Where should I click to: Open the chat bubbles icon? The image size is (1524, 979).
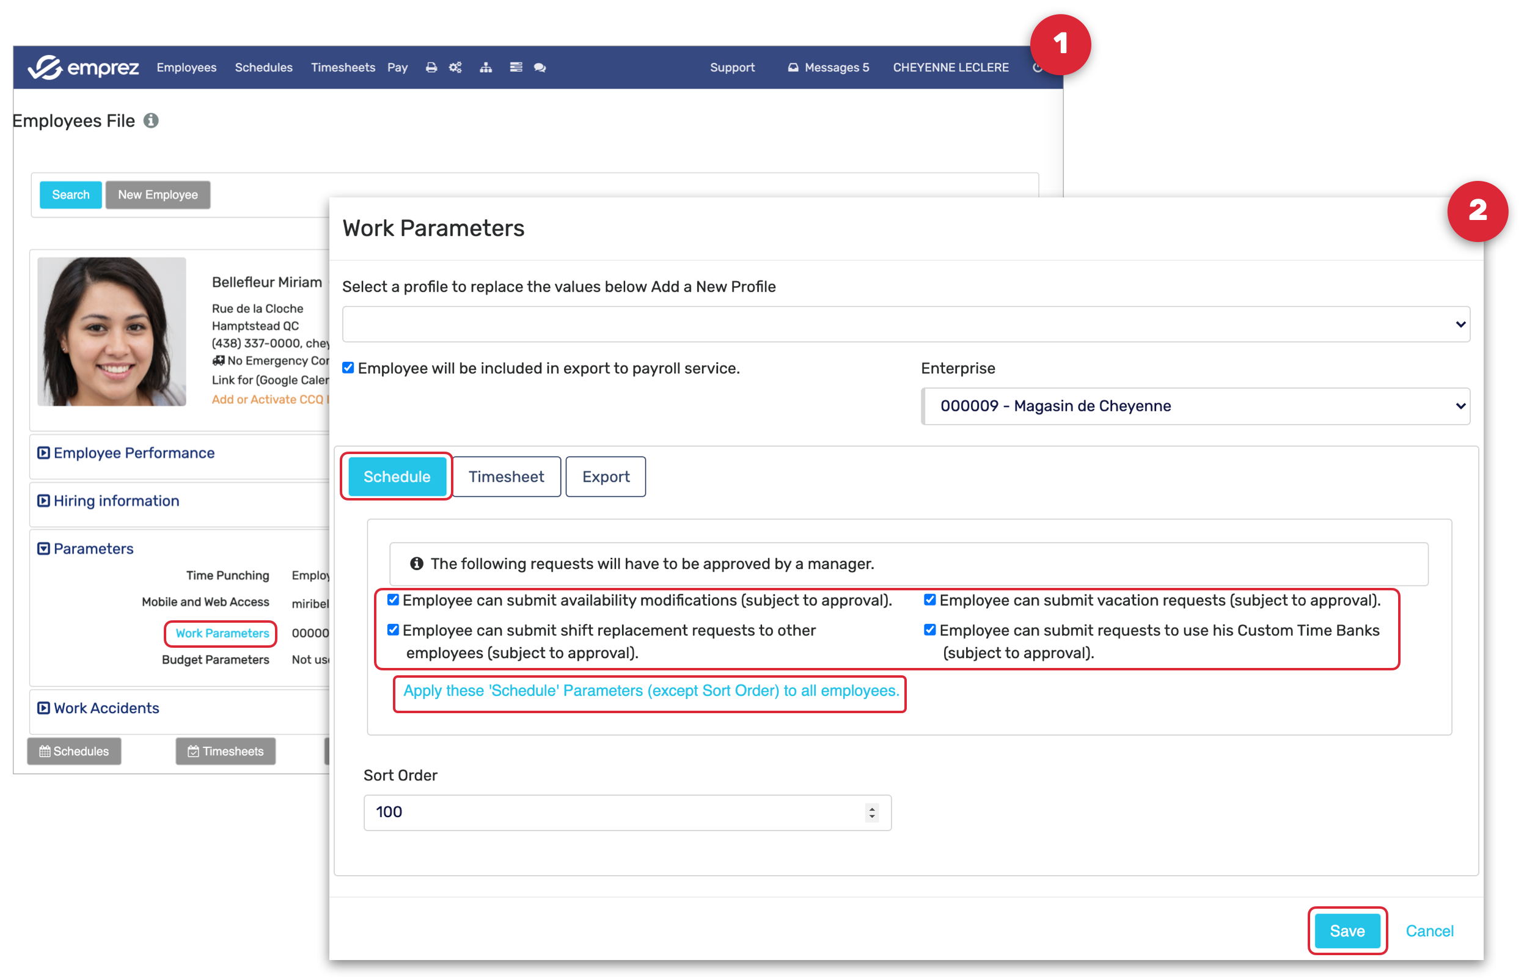[540, 67]
